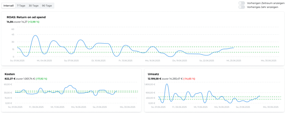
Task: Click Mi, 25.06.2025 on the ROAS axis
Action: click(x=234, y=60)
